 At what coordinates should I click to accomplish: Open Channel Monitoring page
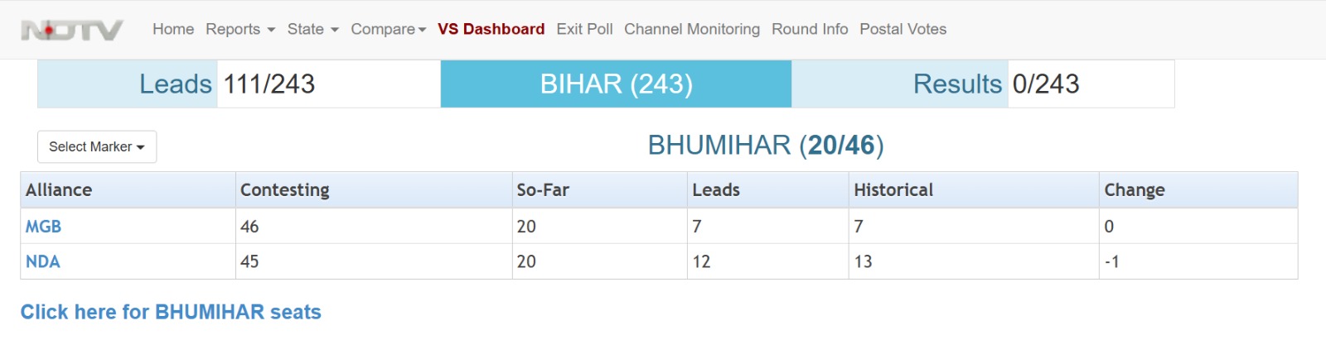(x=691, y=29)
